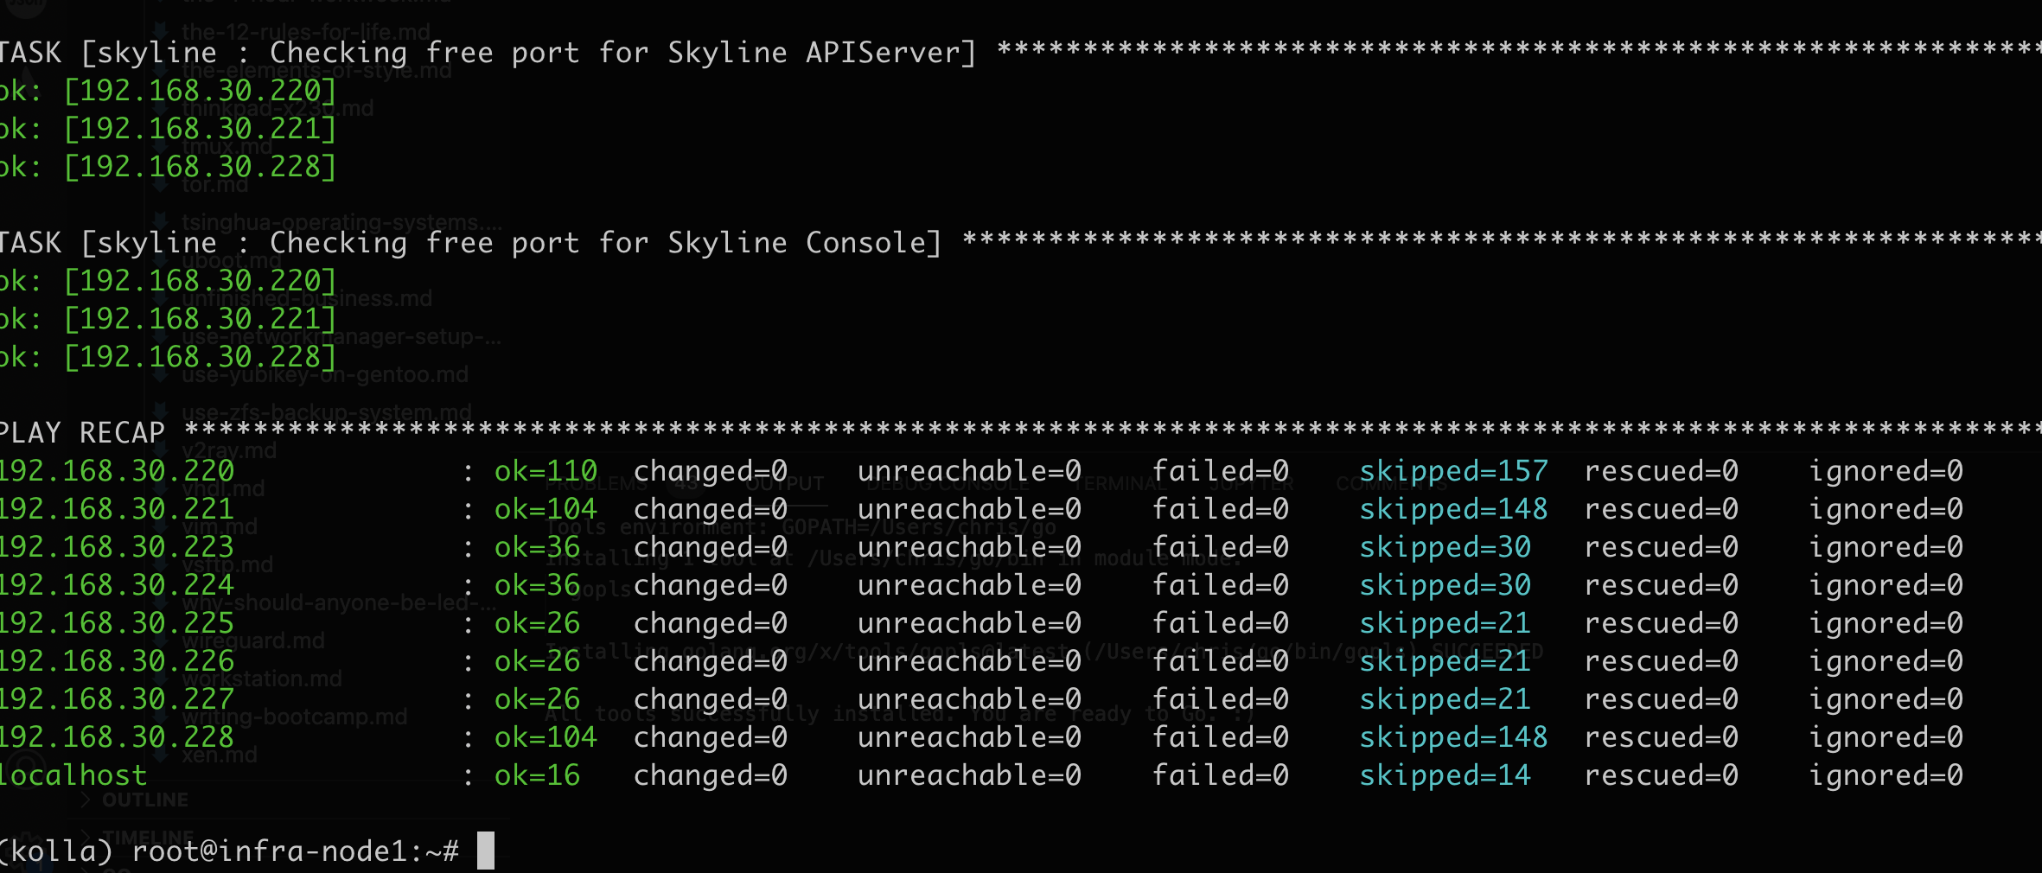Click the PLAY RECAP heading
The height and width of the screenshot is (873, 2042).
point(83,432)
